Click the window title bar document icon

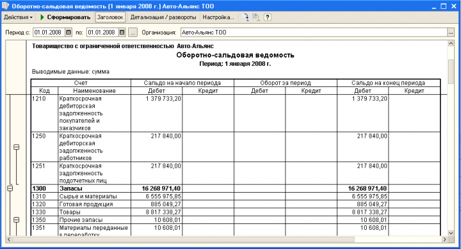pos(5,6)
